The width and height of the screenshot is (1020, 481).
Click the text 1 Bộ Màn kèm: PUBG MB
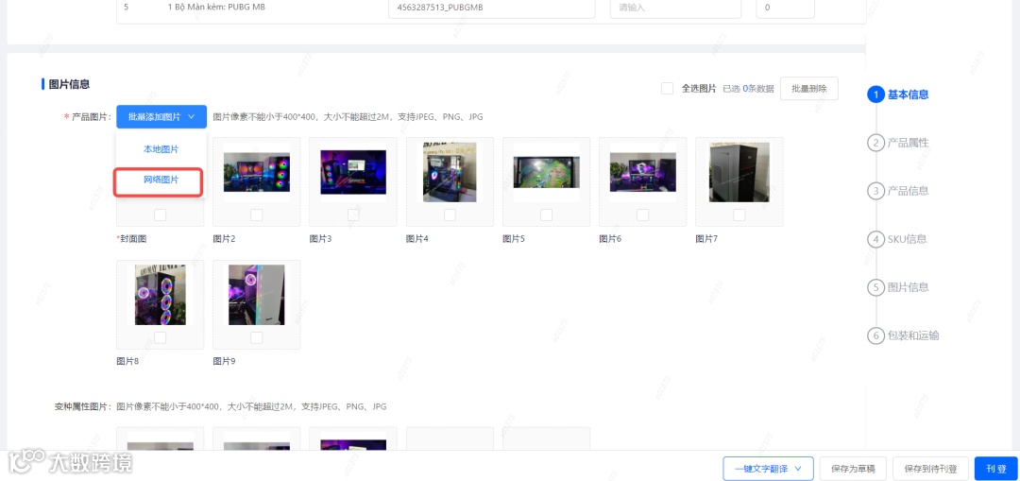216,8
